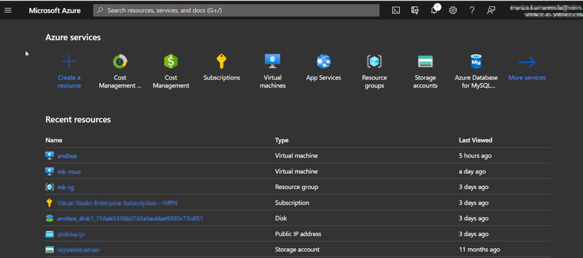Click the Create a resource plus icon
The width and height of the screenshot is (583, 258).
[69, 61]
